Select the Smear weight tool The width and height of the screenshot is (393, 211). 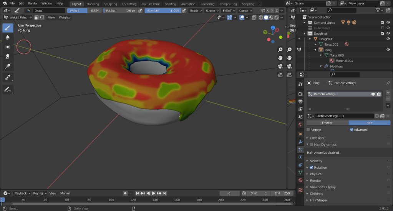click(x=7, y=56)
